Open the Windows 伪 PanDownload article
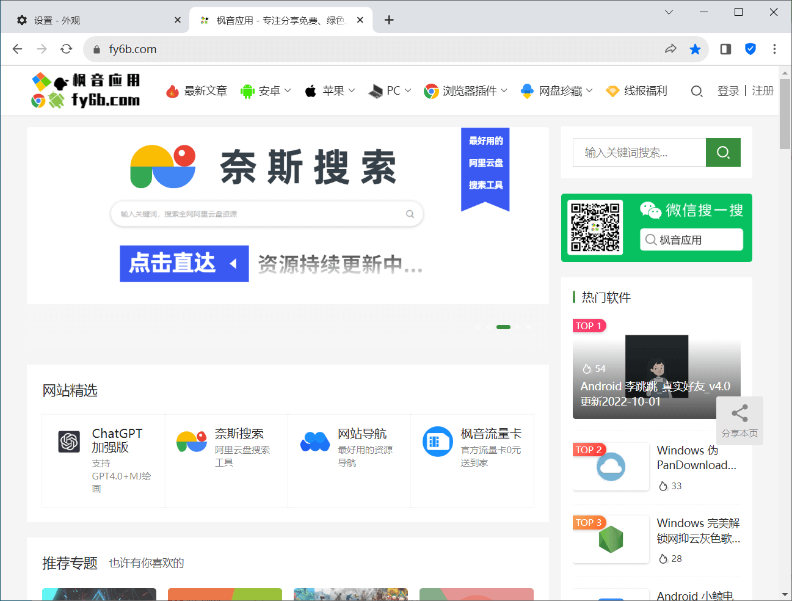 pos(697,457)
